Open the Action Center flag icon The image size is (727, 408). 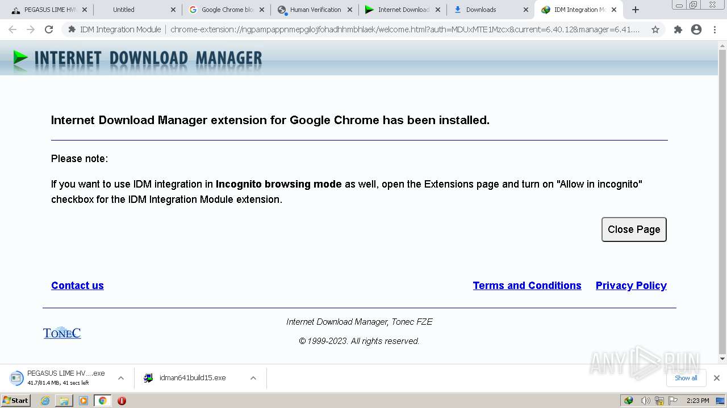(x=673, y=401)
